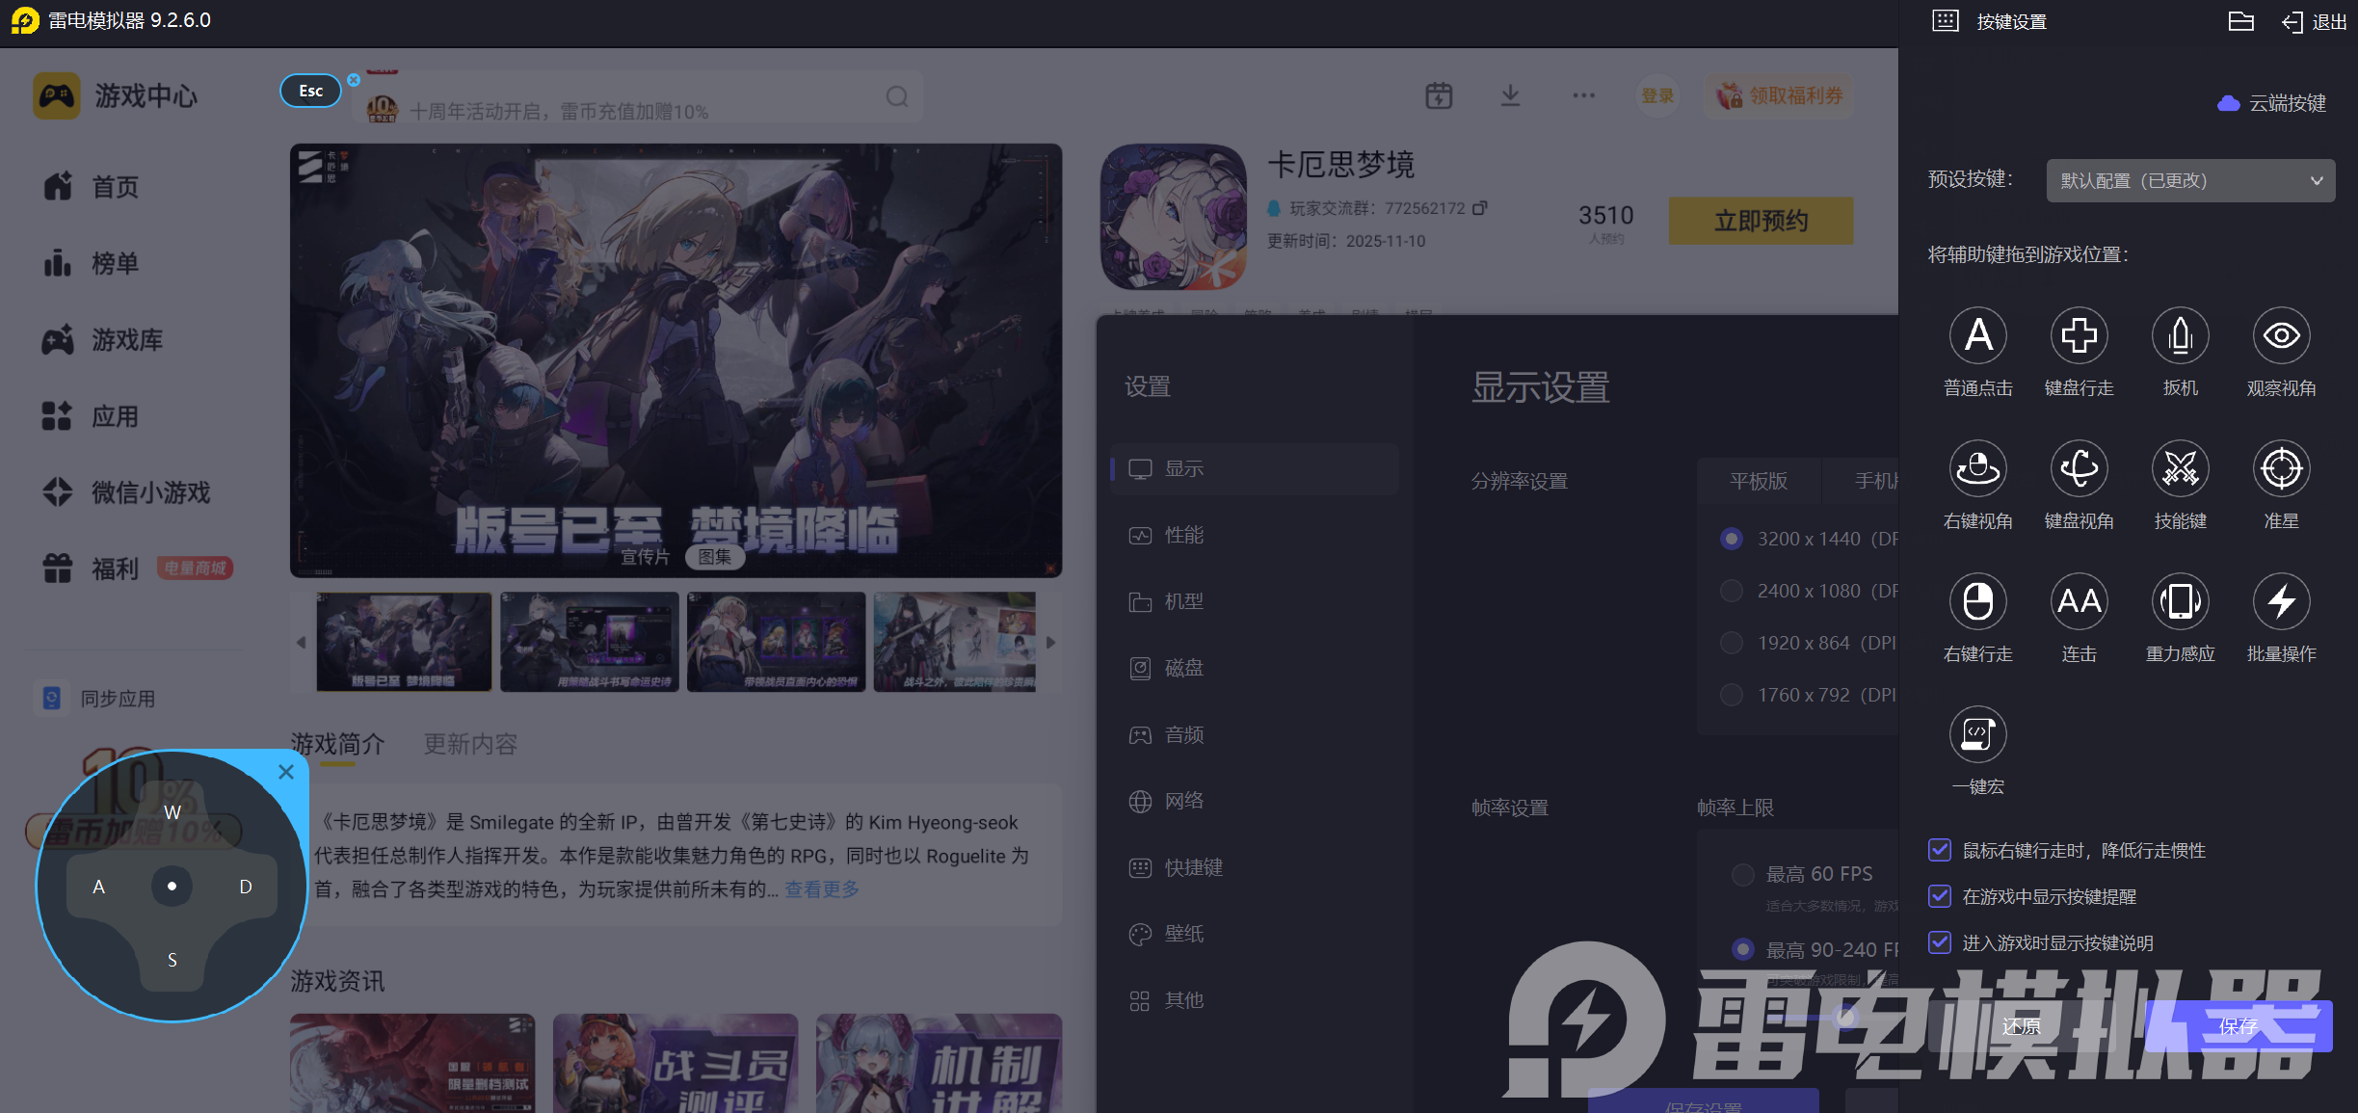Click the 还原 restore button
Screen dimensions: 2358x1113
coord(2021,1026)
